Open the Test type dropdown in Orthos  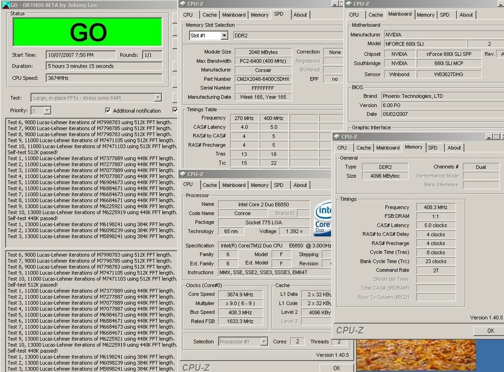pyautogui.click(x=158, y=98)
